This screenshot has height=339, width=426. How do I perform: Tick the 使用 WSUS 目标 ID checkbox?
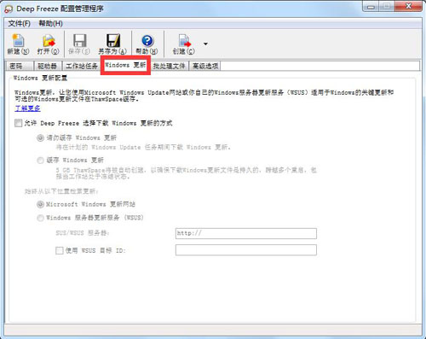click(60, 250)
